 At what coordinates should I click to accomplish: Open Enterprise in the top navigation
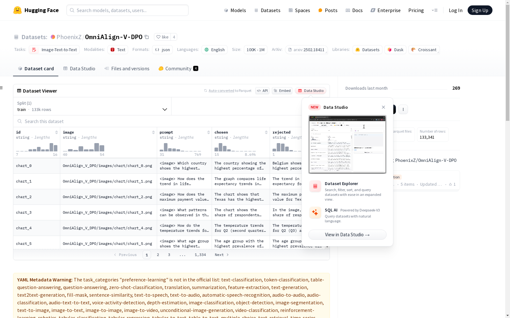tap(386, 10)
